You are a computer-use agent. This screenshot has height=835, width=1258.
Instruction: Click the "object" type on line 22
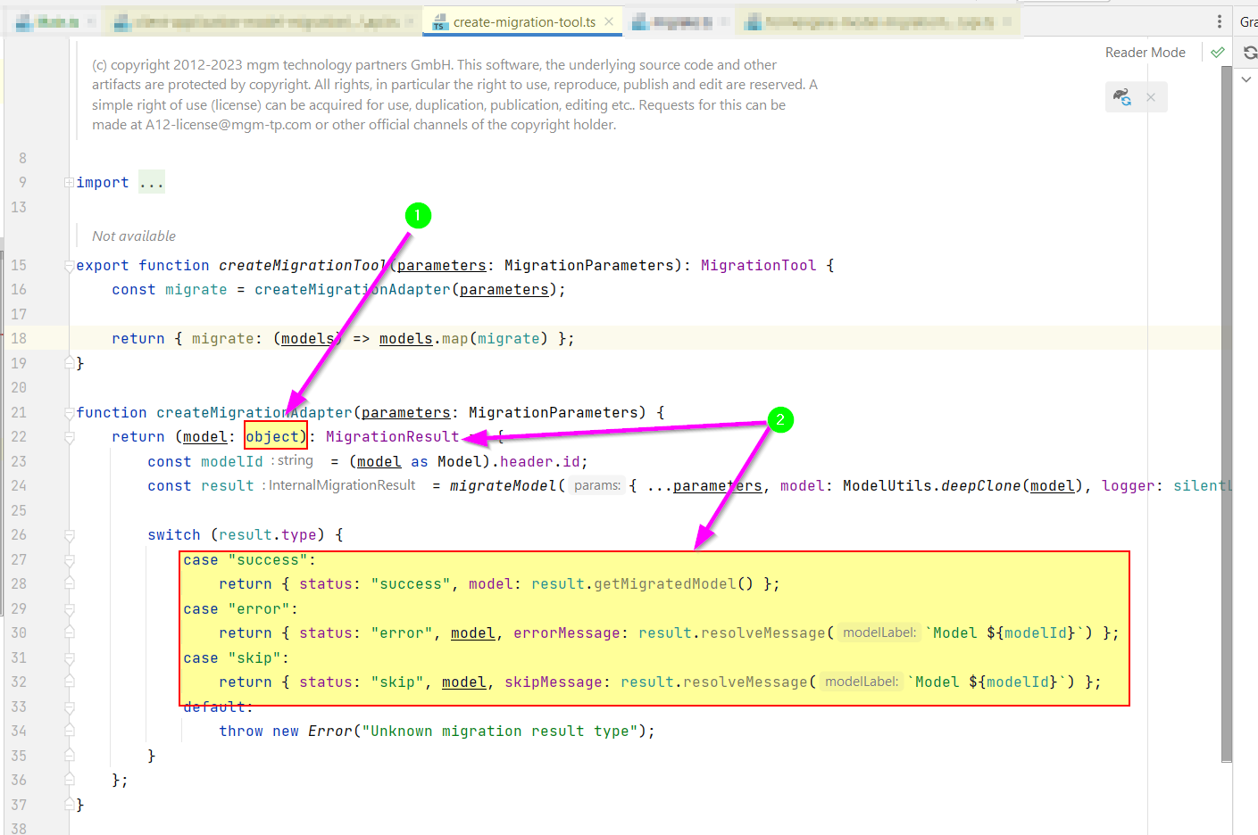(272, 437)
